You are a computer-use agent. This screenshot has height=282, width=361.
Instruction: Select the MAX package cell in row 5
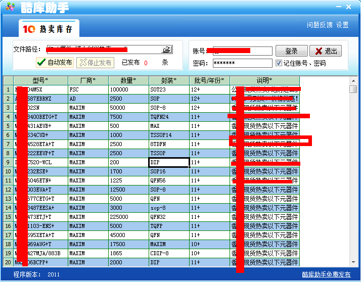[169, 126]
